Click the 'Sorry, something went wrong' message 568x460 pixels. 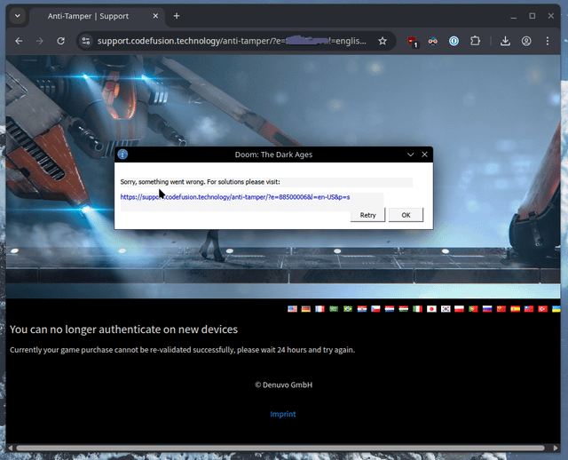click(x=200, y=182)
